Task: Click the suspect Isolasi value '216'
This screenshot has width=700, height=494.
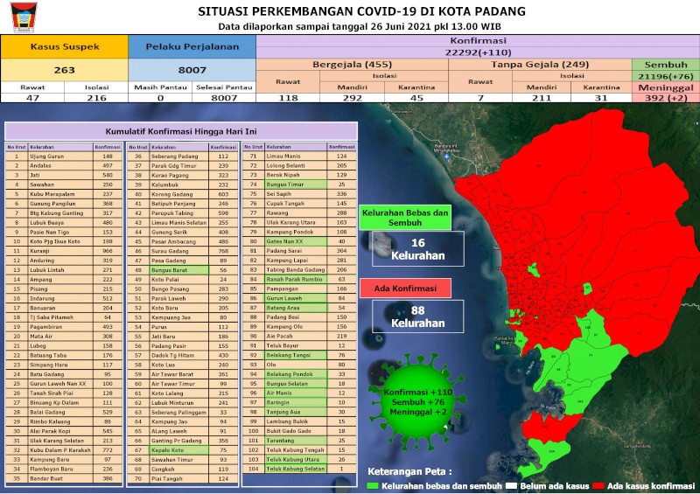Action: pos(96,98)
